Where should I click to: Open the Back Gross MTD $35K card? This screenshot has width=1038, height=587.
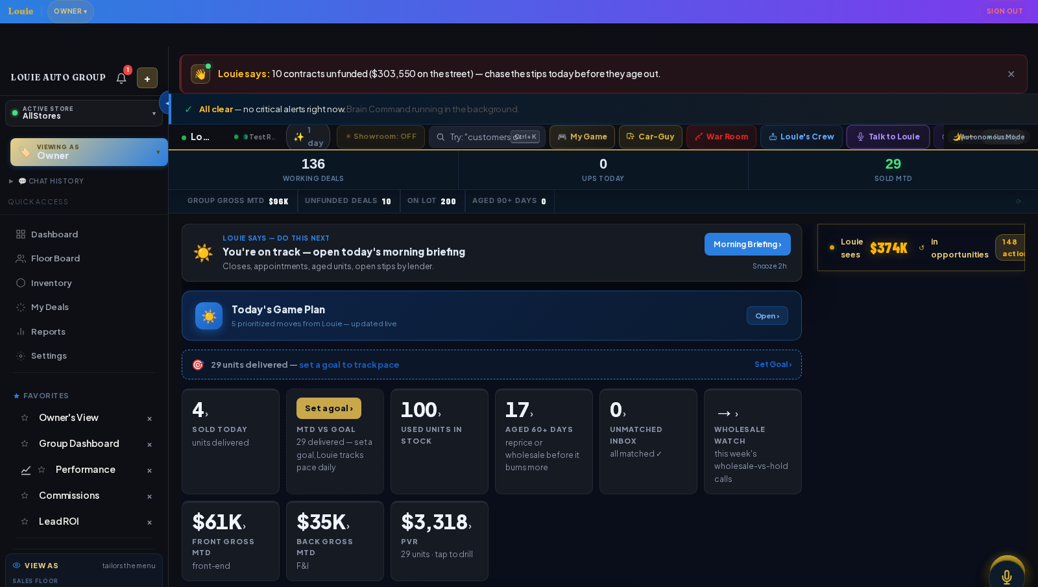(335, 541)
